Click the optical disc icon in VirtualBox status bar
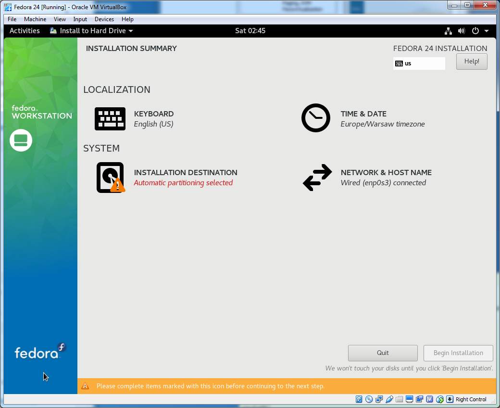Screen dimensions: 500x408 click(x=369, y=399)
